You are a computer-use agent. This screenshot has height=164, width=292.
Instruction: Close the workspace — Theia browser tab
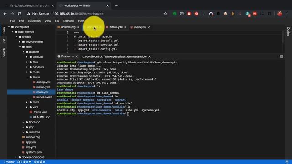[107, 6]
